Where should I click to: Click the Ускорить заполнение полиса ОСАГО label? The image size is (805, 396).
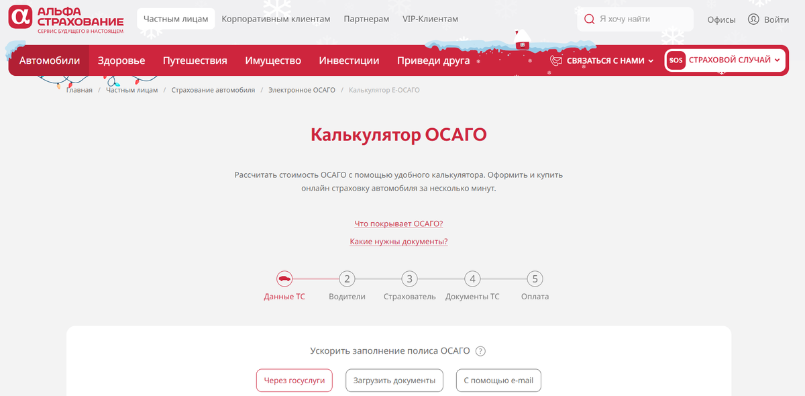point(390,351)
